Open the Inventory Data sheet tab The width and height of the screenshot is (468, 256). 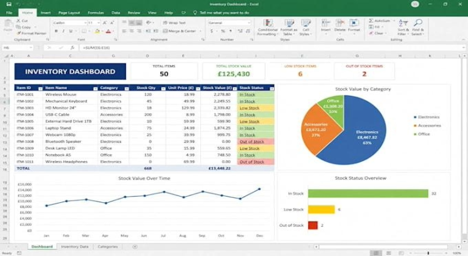75,247
